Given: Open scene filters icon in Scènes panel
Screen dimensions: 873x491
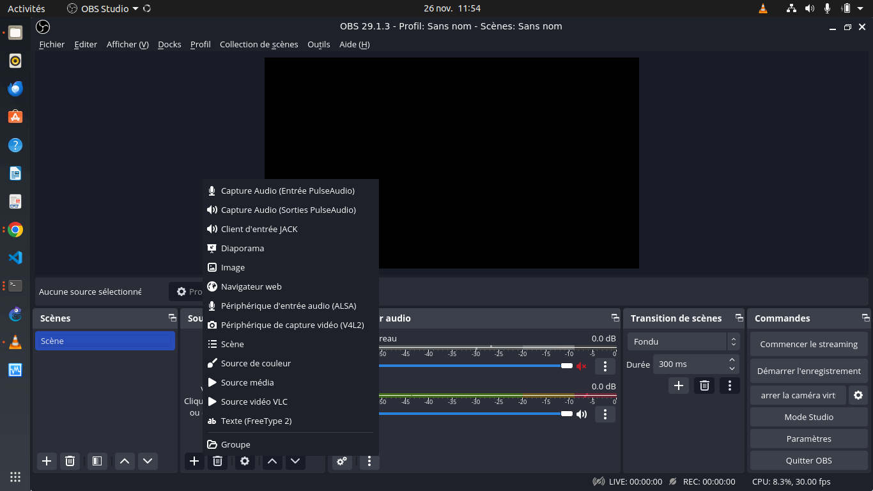Looking at the screenshot, I should tap(97, 461).
